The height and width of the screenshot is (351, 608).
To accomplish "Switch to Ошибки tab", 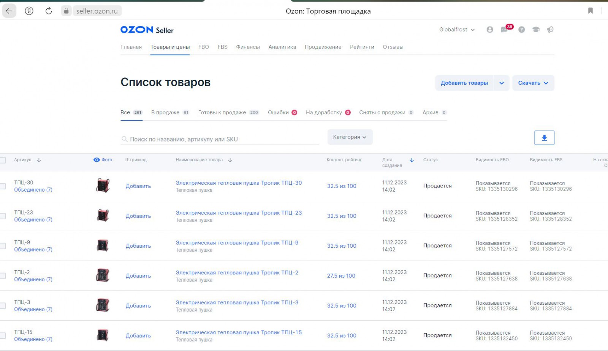I will click(282, 112).
